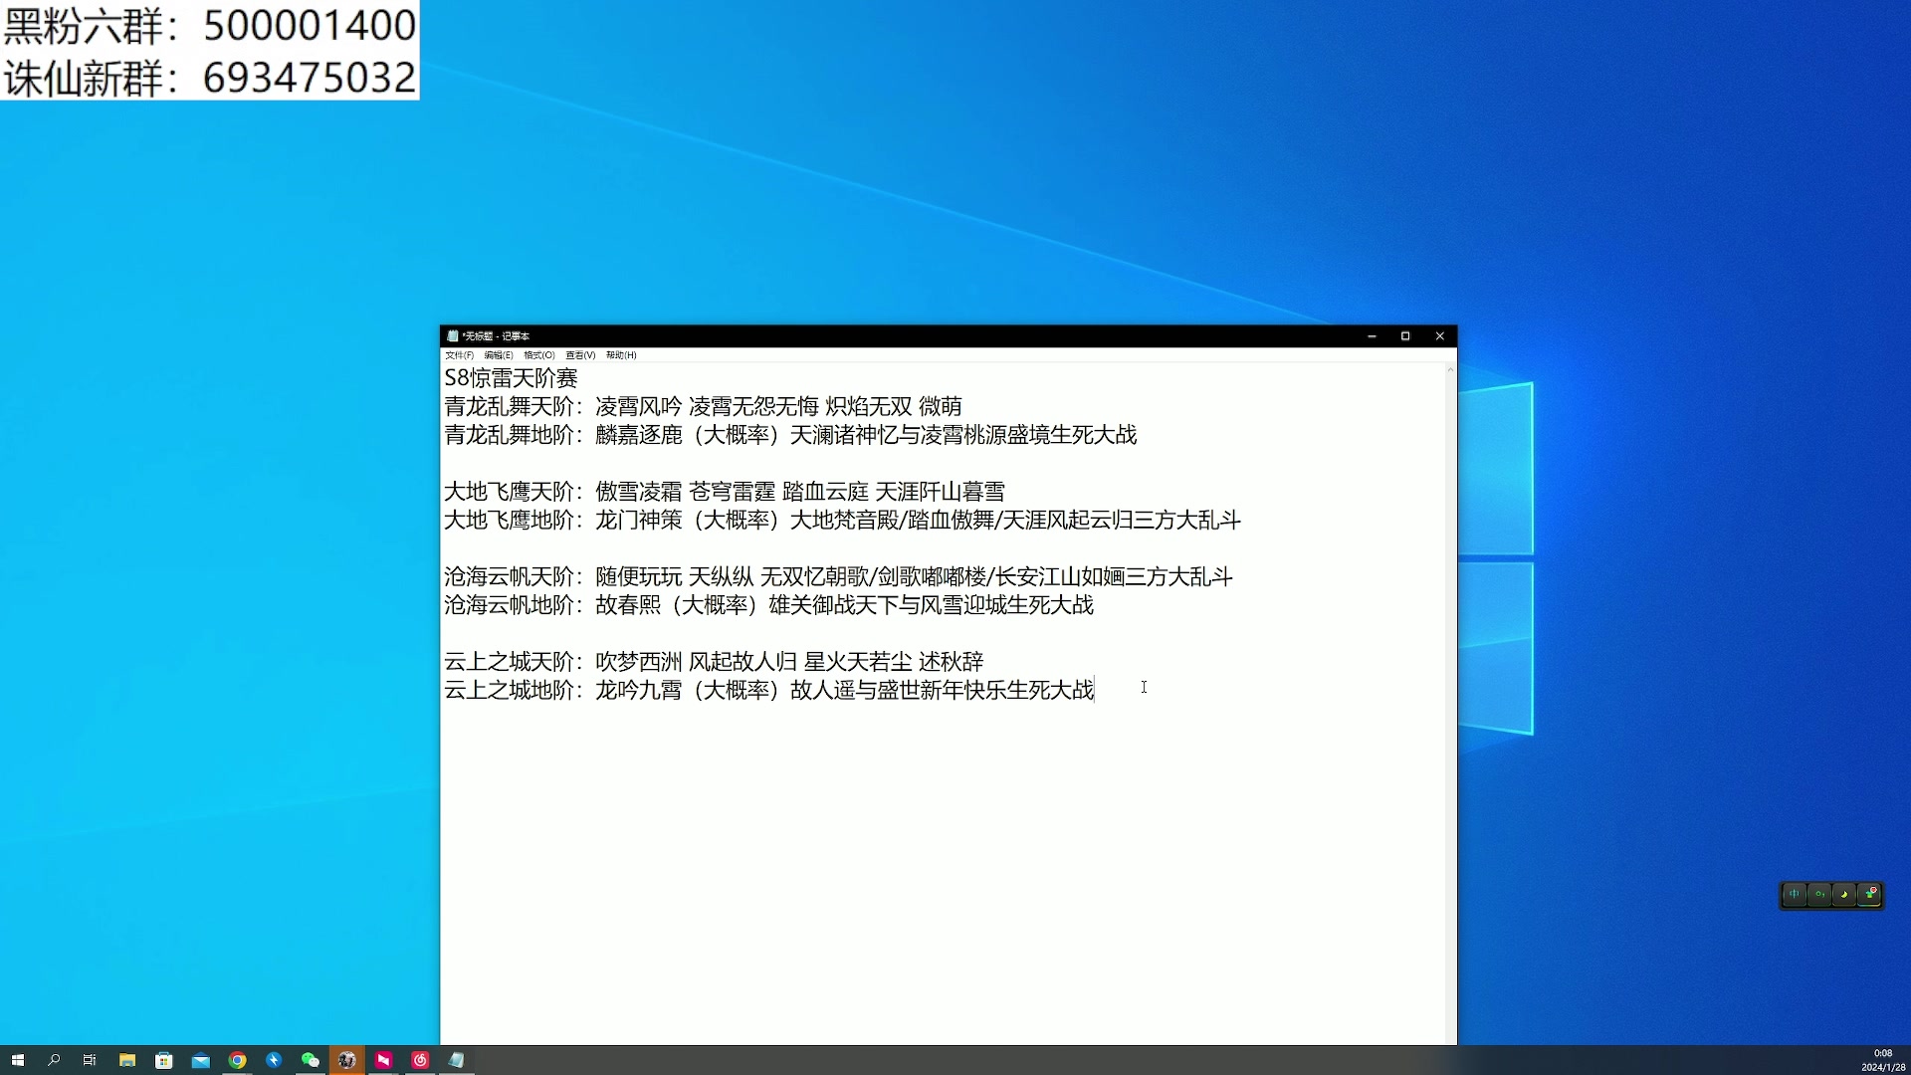
Task: Open the 帮助(H) menu in Notepad
Action: [619, 355]
